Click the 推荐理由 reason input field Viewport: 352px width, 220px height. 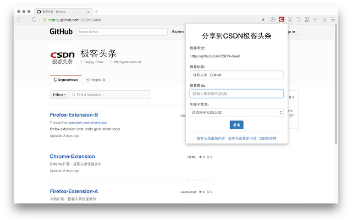click(x=237, y=94)
